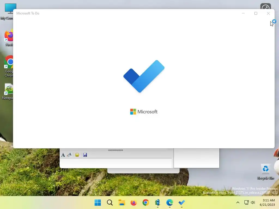Click the Microsoft To Do taskbar icon
279x209 pixels.
182,202
